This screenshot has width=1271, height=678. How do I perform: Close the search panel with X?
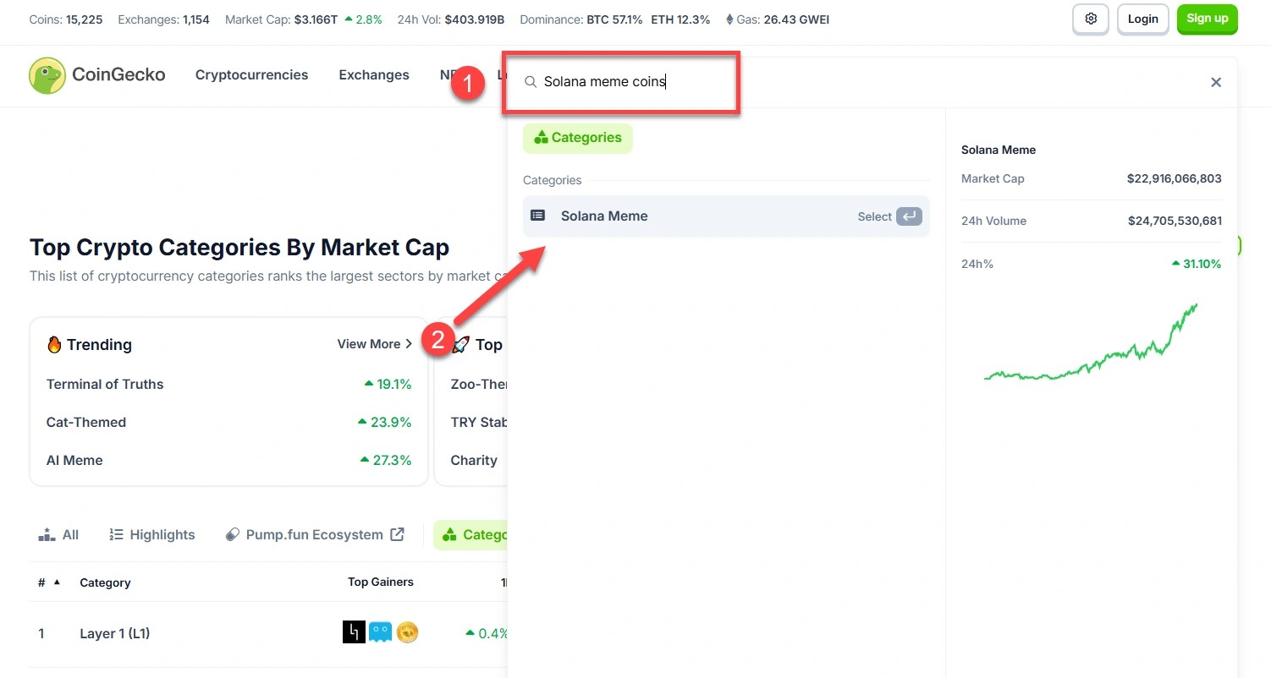click(1216, 82)
